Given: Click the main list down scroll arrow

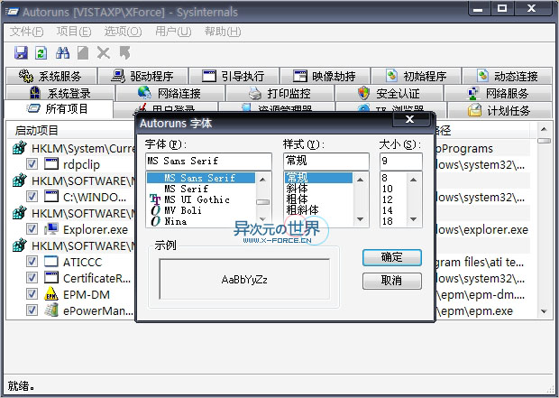Looking at the screenshot, I should (544, 311).
